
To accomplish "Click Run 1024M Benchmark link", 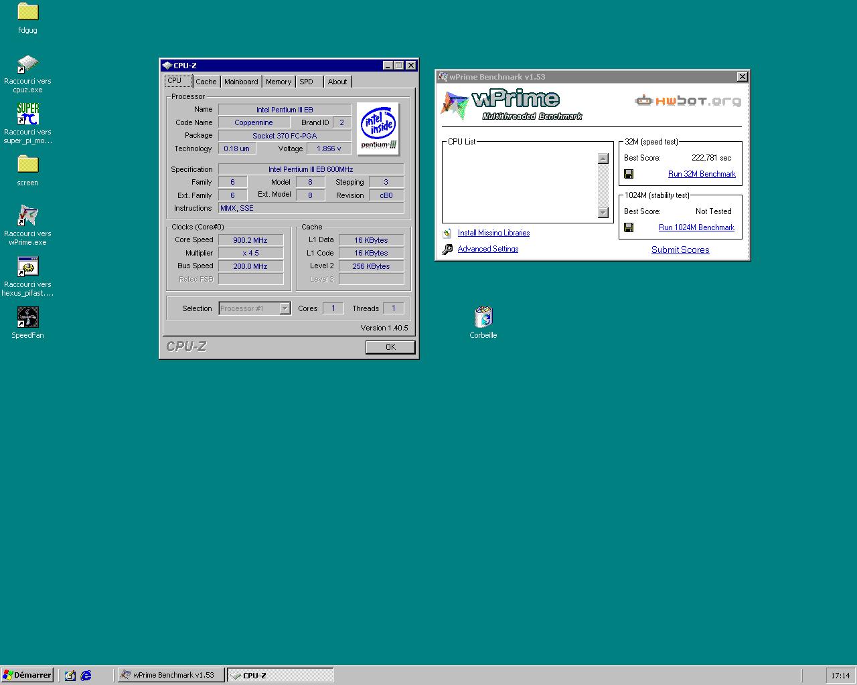I will pyautogui.click(x=696, y=227).
